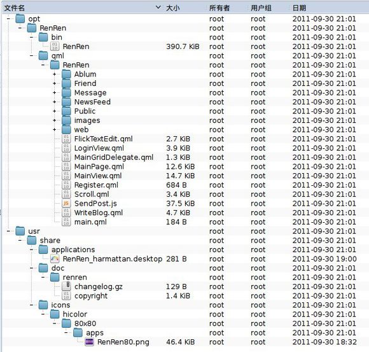The width and height of the screenshot is (369, 352).
Task: Click the 390.7 KiB size value
Action: pyautogui.click(x=183, y=46)
